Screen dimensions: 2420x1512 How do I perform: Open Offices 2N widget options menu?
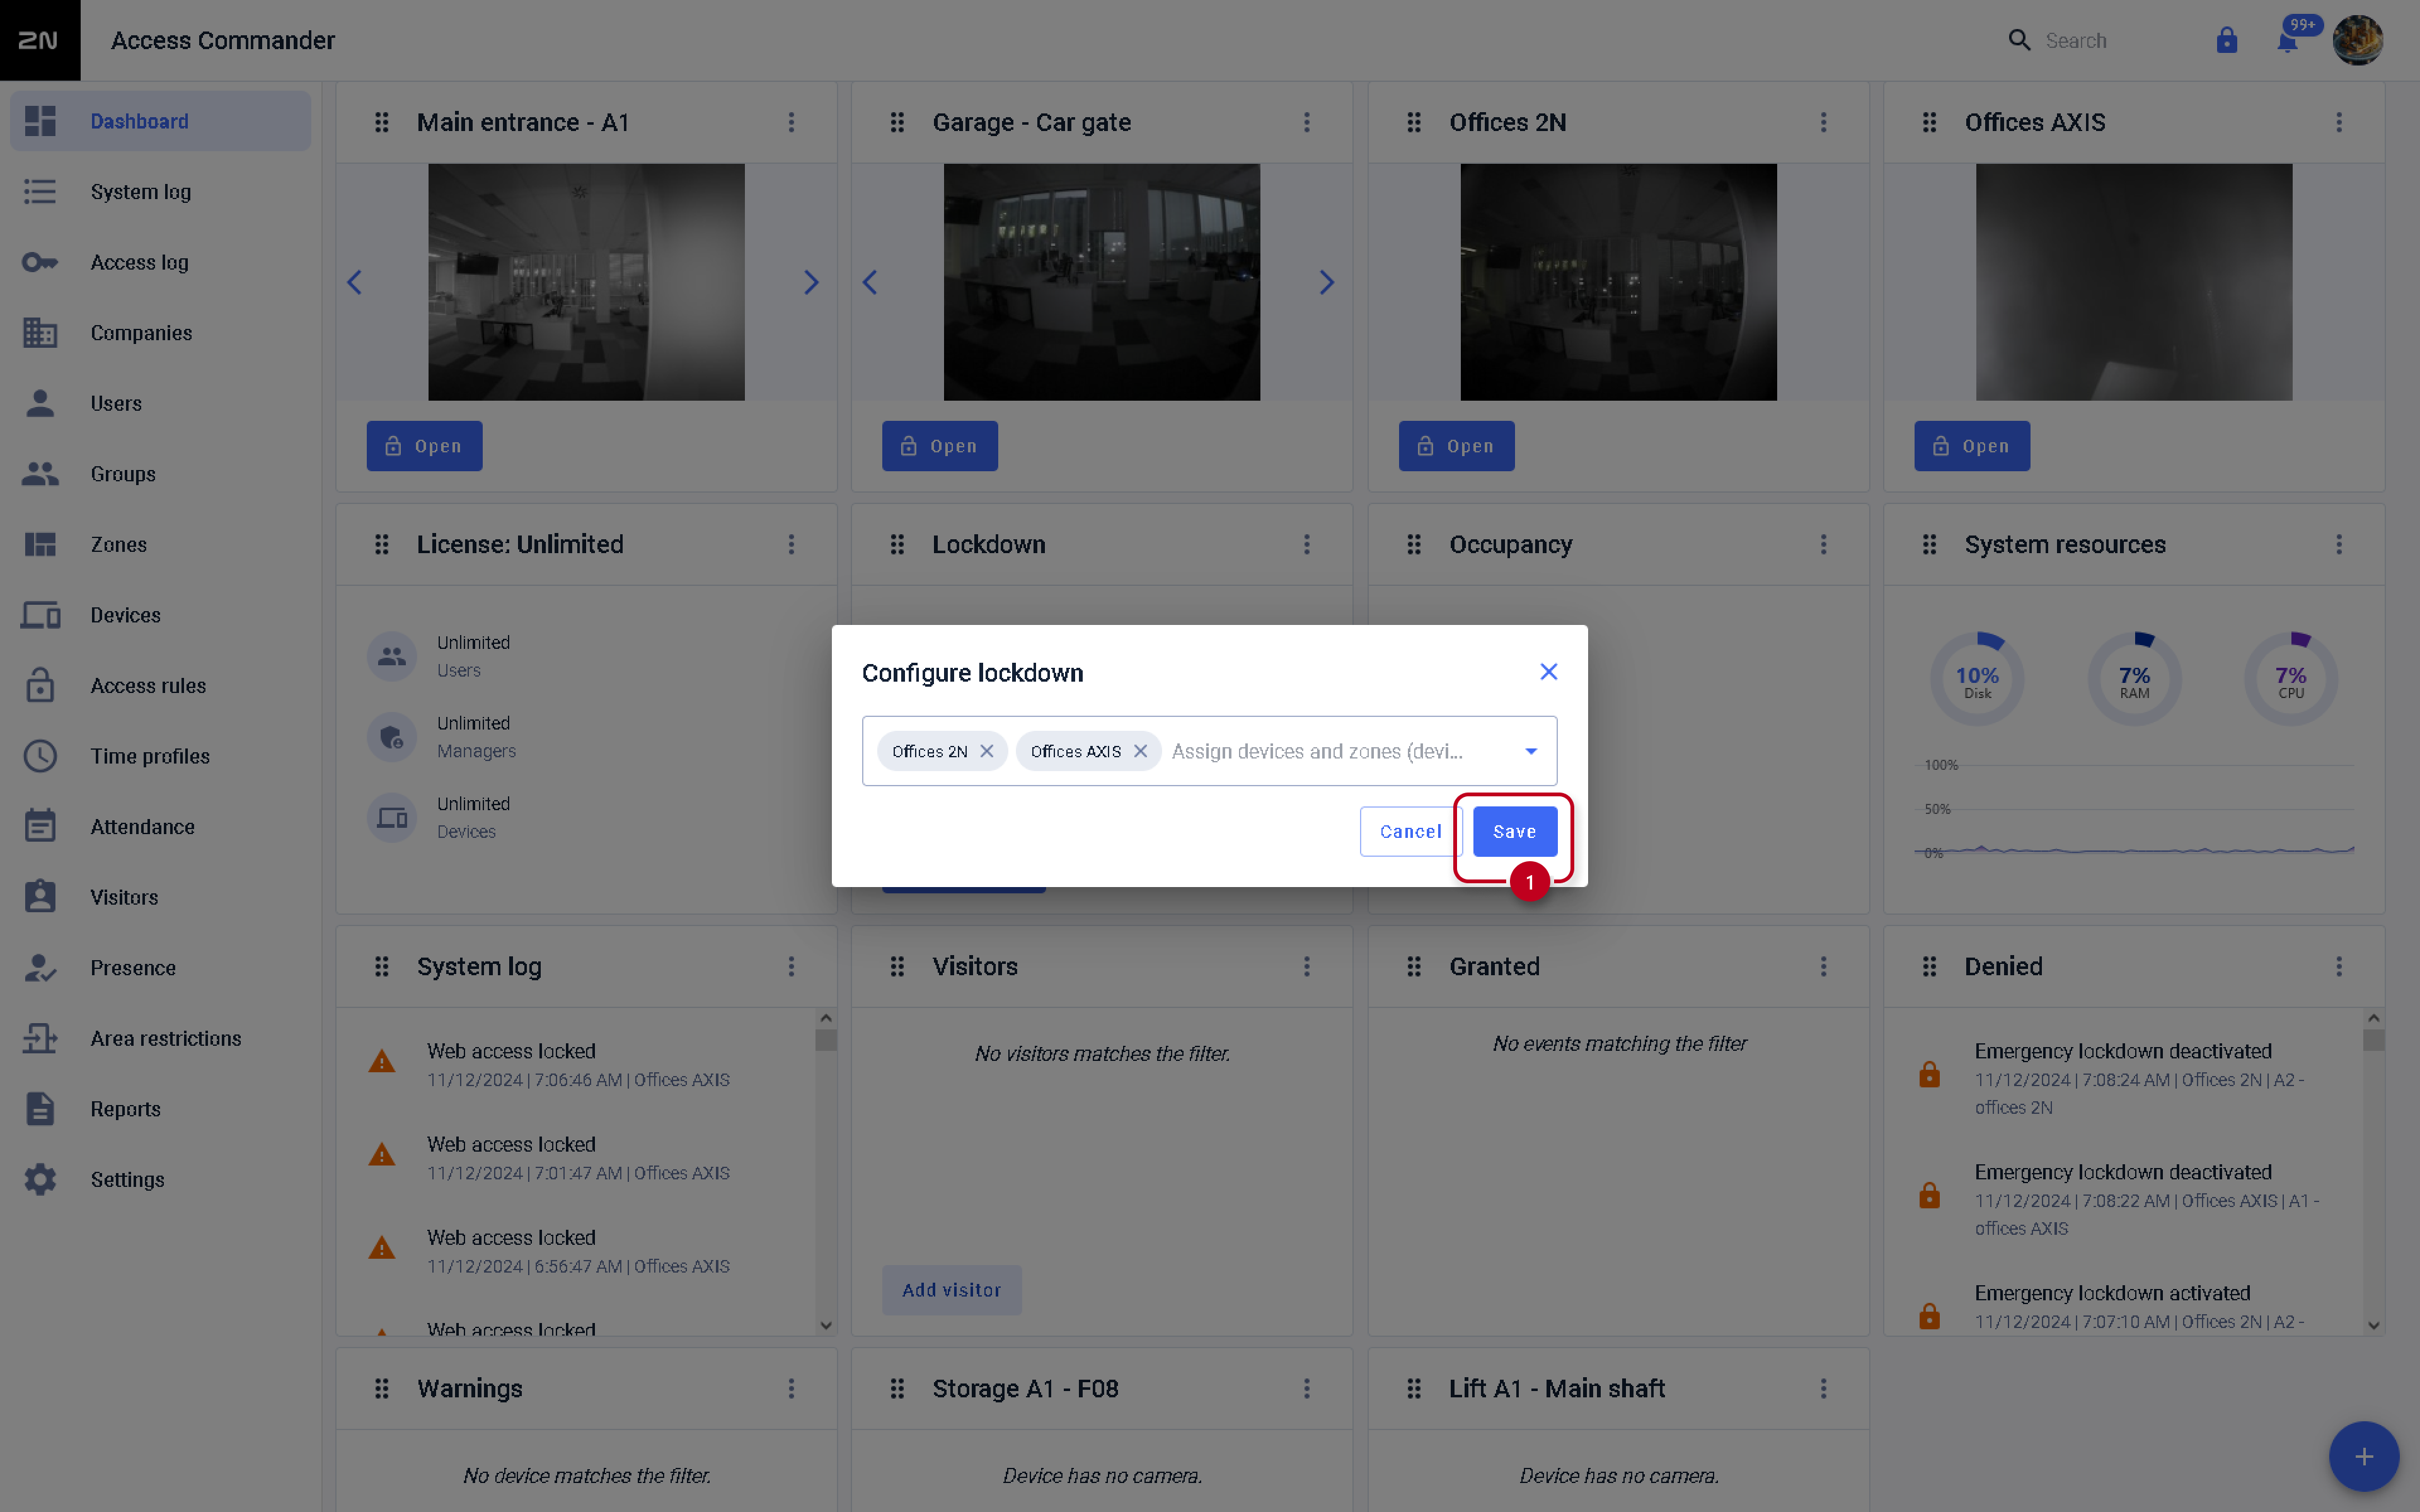click(1823, 122)
